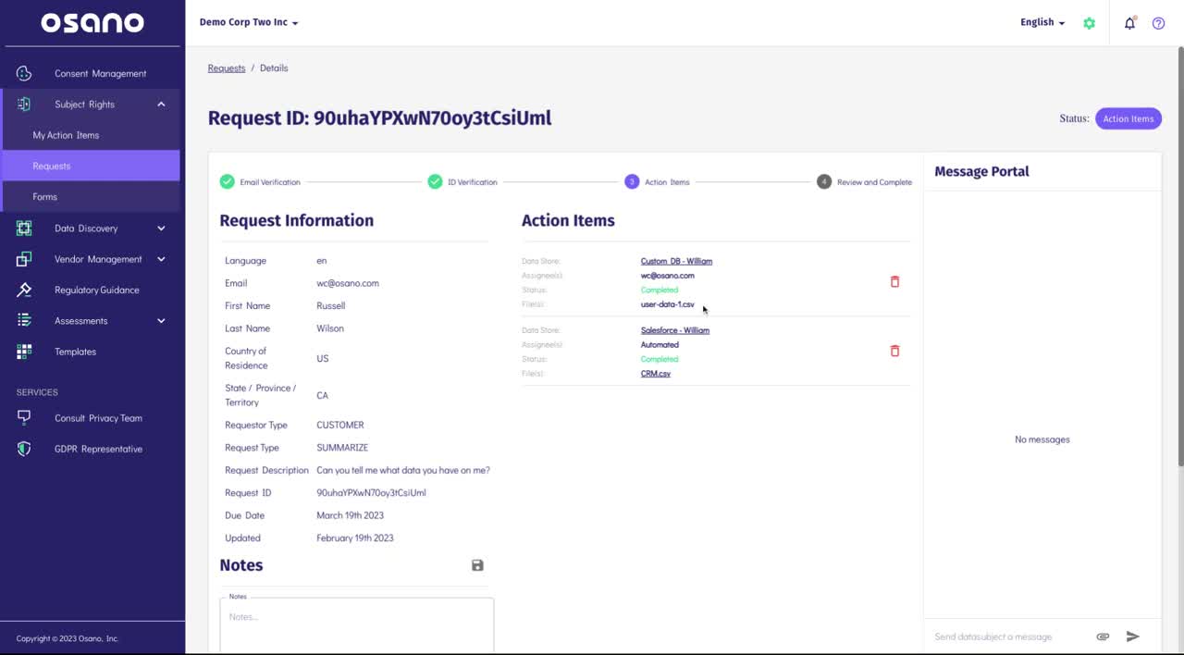
Task: Click the Last Name value Wilson
Action: point(330,328)
